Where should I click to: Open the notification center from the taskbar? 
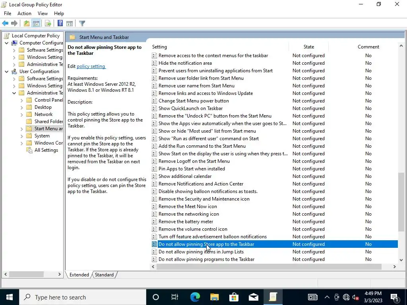click(394, 297)
